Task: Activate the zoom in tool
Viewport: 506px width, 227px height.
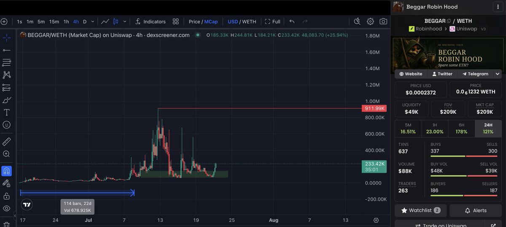Action: (7, 154)
